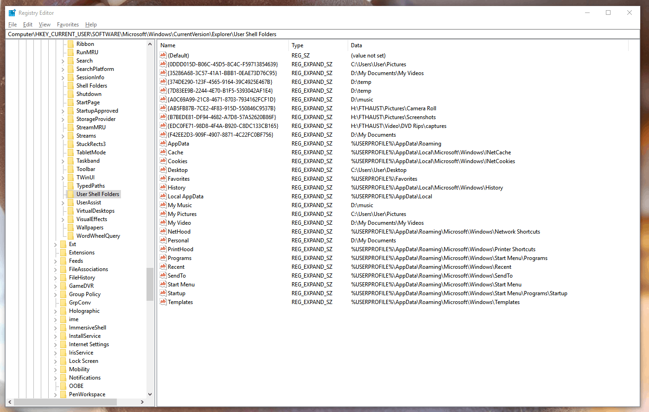This screenshot has width=649, height=412.
Task: Click the tree pane scroll up arrow
Action: tap(150, 44)
